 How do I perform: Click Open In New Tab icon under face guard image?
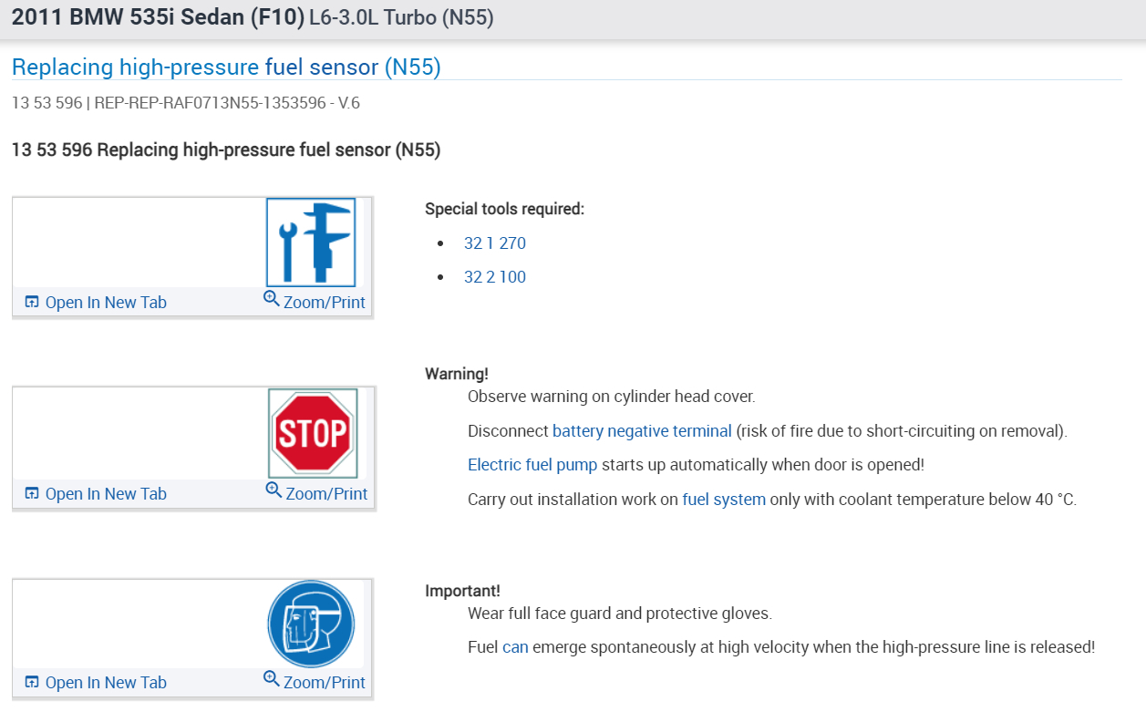(x=32, y=683)
